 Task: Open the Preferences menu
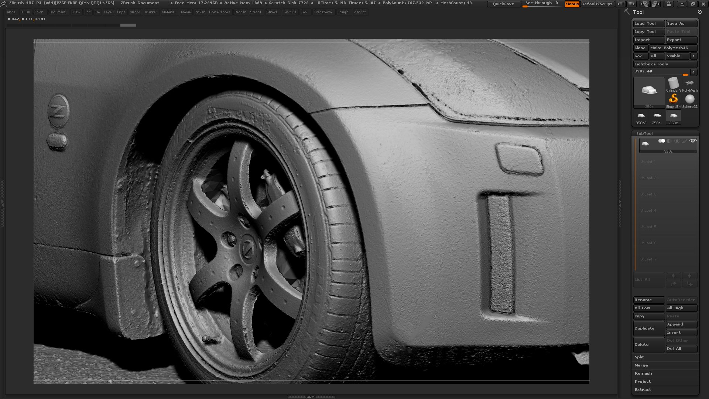click(x=219, y=12)
